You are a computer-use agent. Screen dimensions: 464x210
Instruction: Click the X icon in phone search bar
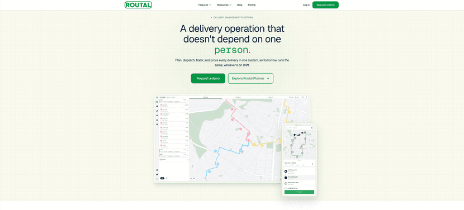click(311, 128)
